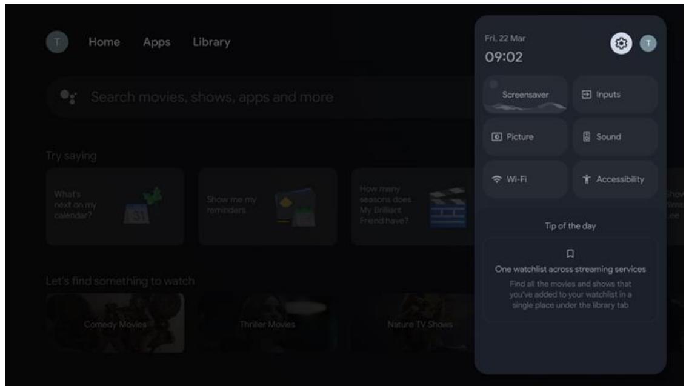The height and width of the screenshot is (386, 686).
Task: Switch to the Home tab
Action: click(104, 42)
